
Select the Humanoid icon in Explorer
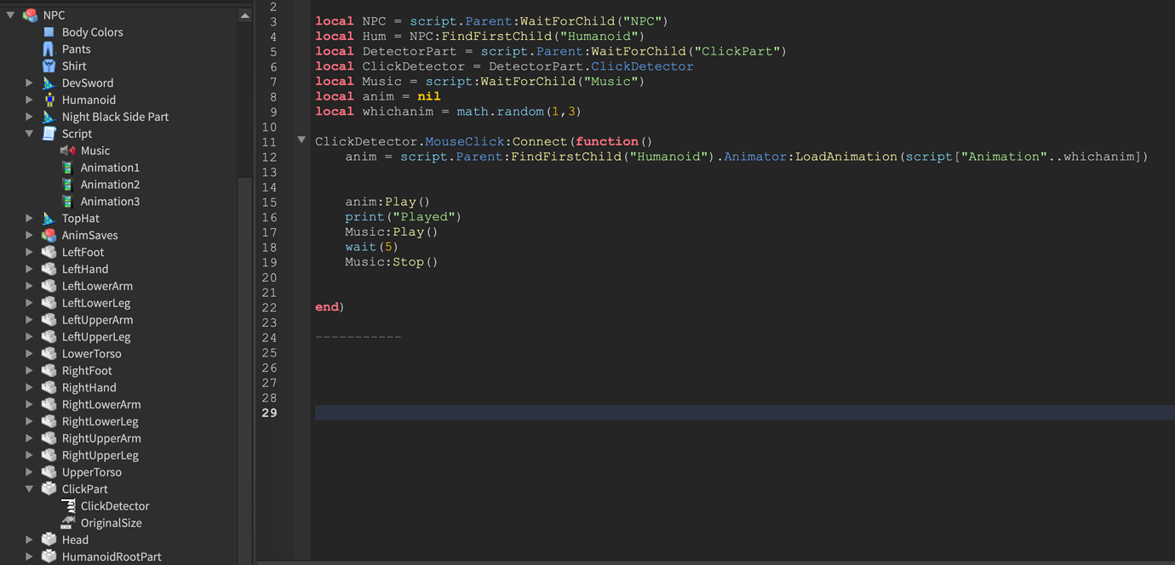(48, 100)
